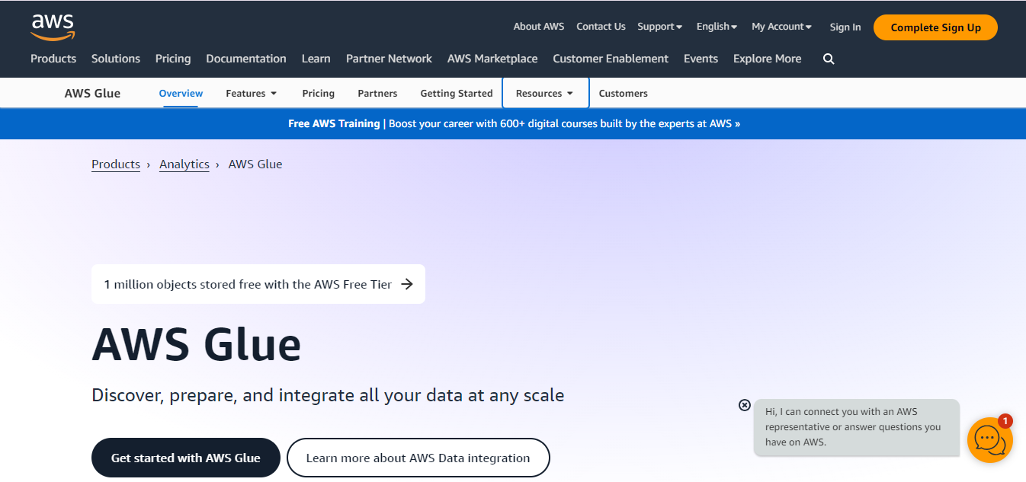Open the chat assistant bubble icon
This screenshot has height=482, width=1026.
[989, 439]
